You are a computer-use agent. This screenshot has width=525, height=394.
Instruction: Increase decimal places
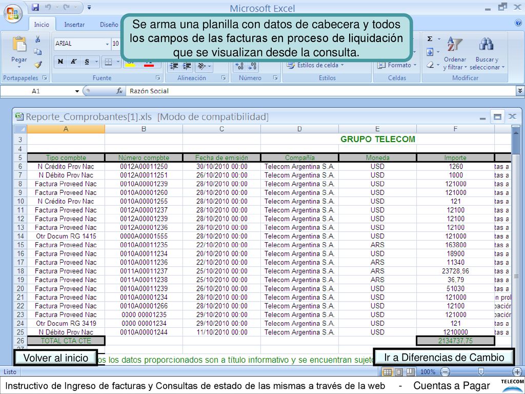(239, 66)
